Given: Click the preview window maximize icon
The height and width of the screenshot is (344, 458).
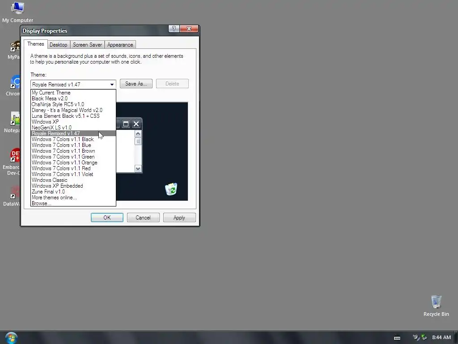Looking at the screenshot, I should 126,124.
